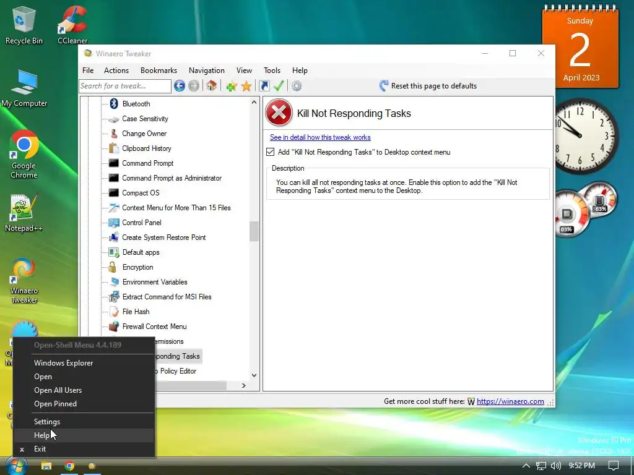Click the Search for a tweak field
The width and height of the screenshot is (634, 475).
click(125, 86)
